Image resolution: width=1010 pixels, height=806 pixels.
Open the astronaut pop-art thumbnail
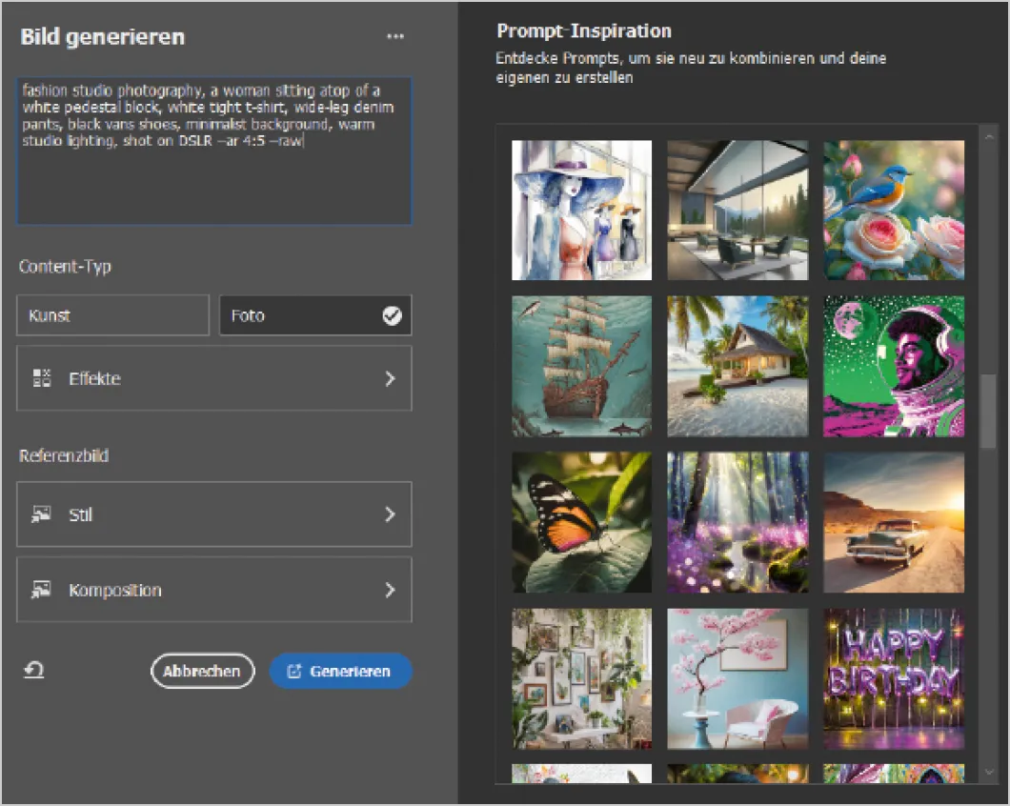[894, 366]
